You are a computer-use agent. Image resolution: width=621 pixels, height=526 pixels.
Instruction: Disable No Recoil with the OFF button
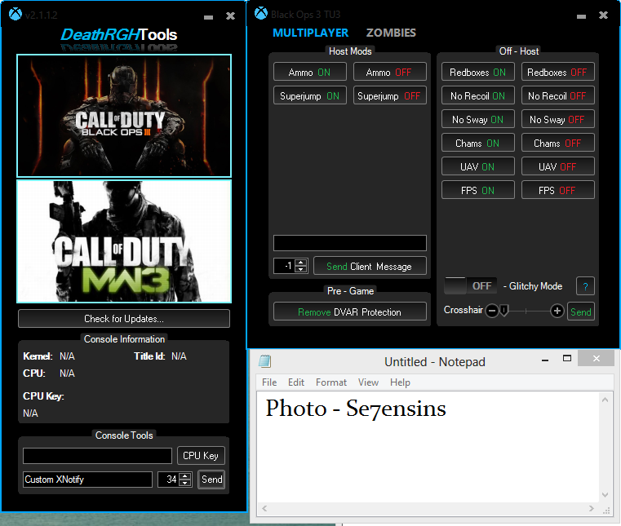click(557, 95)
